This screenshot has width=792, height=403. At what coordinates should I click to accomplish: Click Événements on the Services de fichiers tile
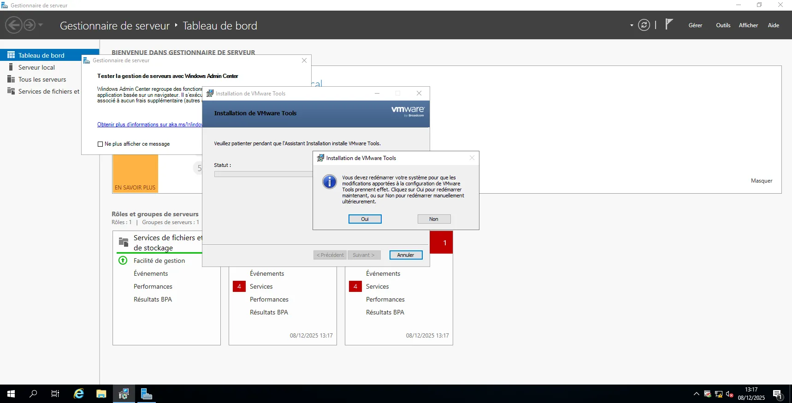point(151,273)
